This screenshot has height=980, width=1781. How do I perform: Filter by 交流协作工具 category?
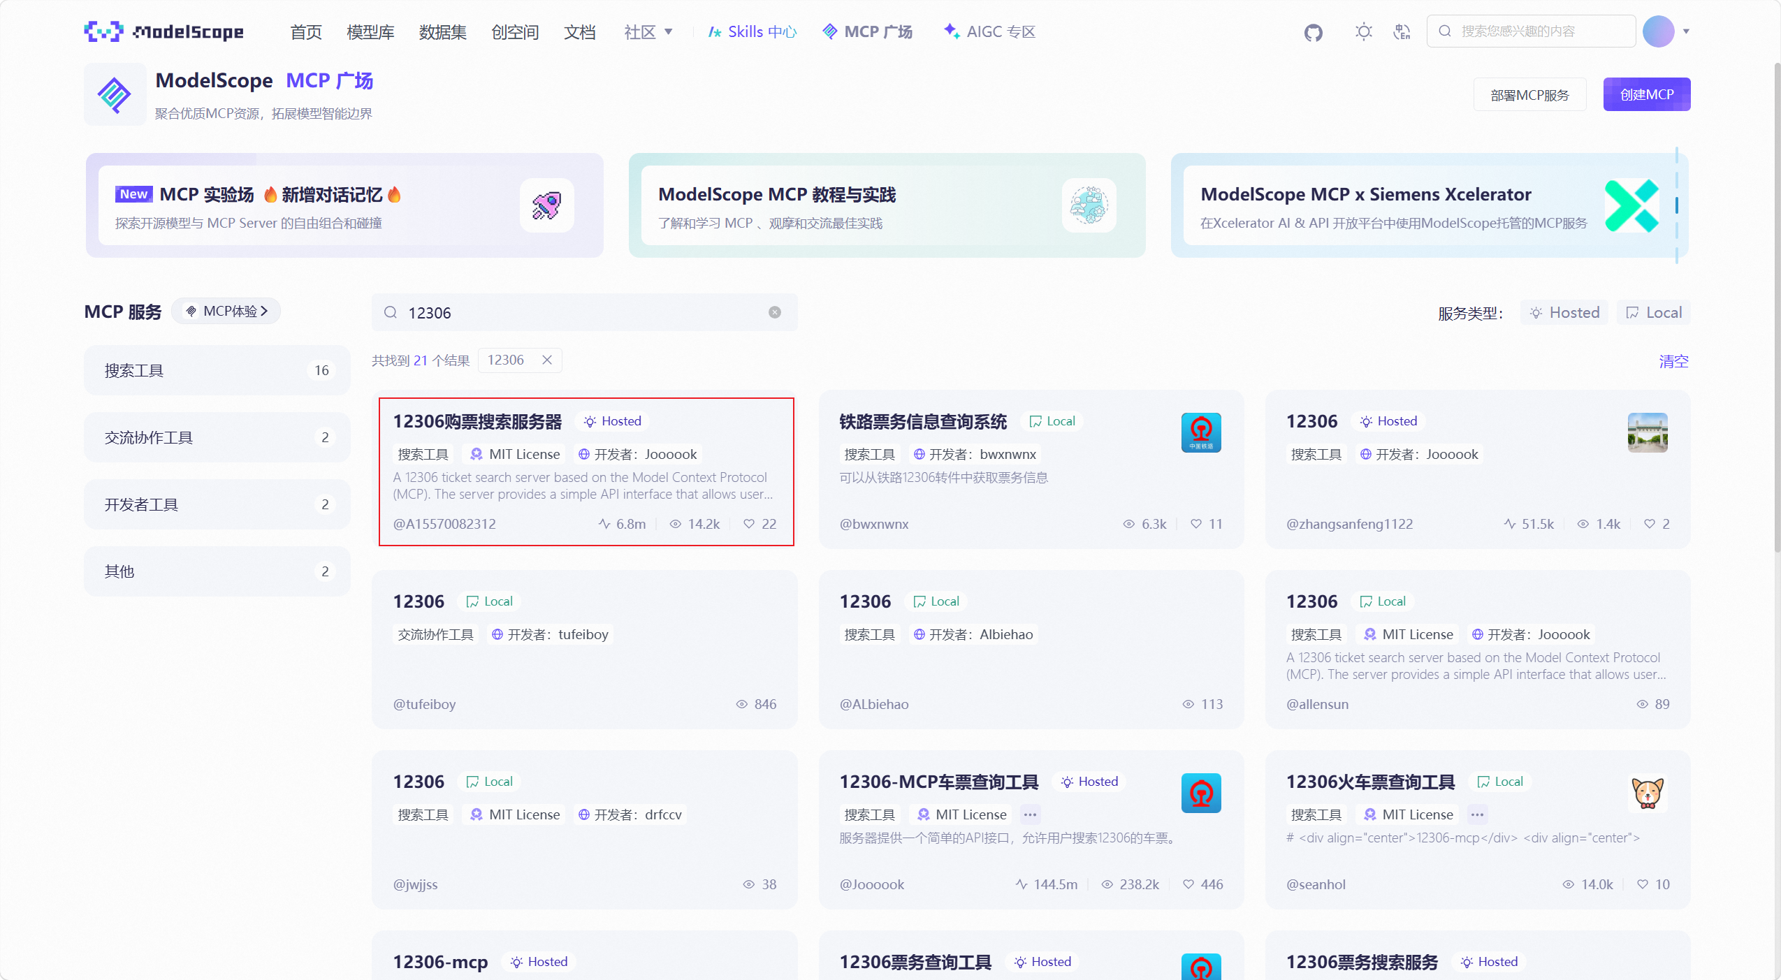click(217, 437)
